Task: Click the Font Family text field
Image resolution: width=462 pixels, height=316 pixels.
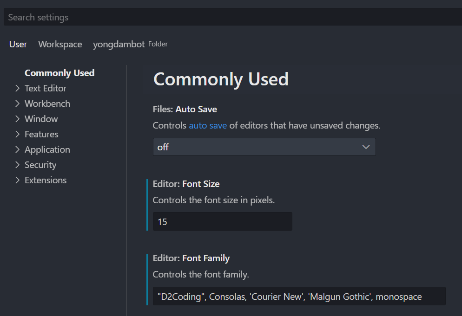Action: (299, 297)
